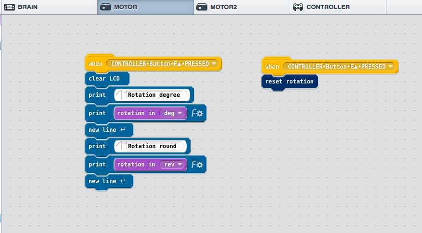Select the last new line block
This screenshot has height=233, width=422.
click(x=109, y=181)
